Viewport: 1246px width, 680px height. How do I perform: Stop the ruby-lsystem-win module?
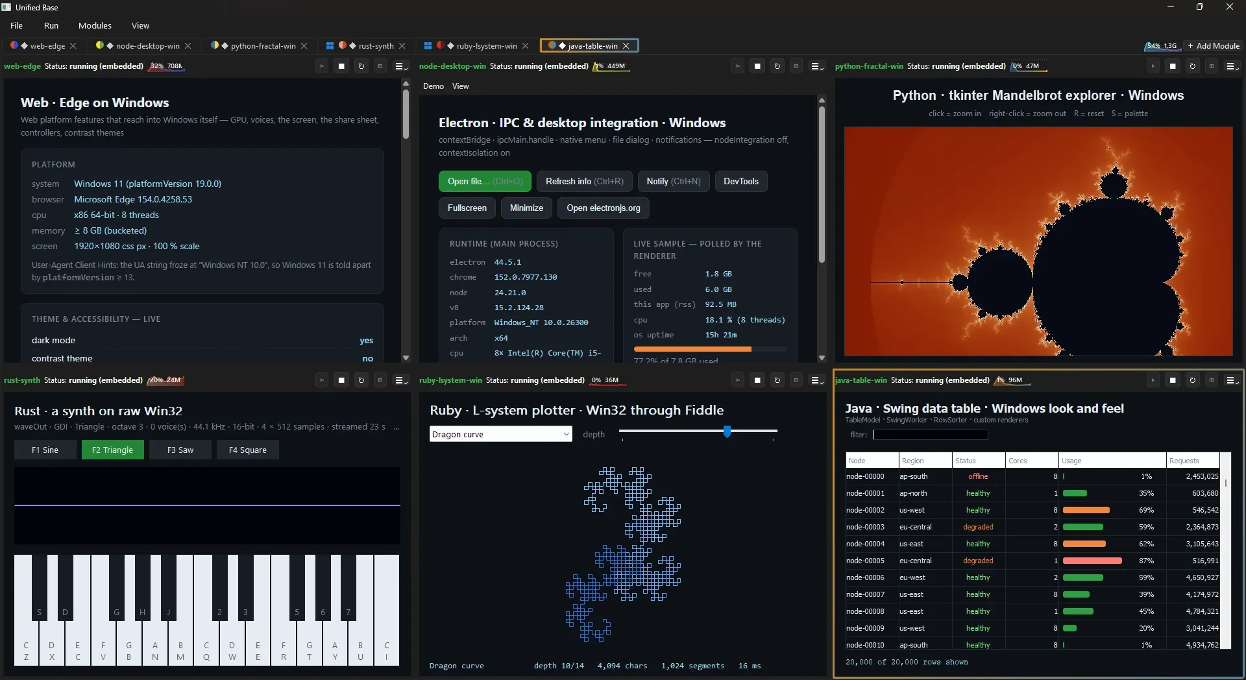coord(757,380)
